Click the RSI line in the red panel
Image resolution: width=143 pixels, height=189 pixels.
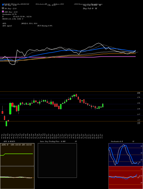(x=123, y=177)
